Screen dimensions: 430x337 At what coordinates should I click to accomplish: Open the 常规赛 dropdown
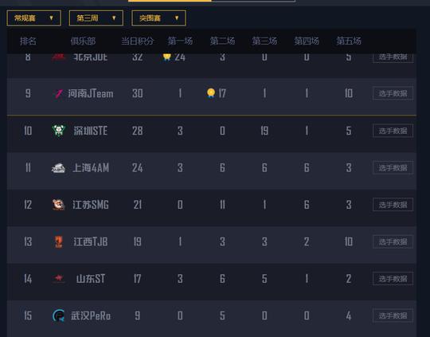click(x=33, y=18)
